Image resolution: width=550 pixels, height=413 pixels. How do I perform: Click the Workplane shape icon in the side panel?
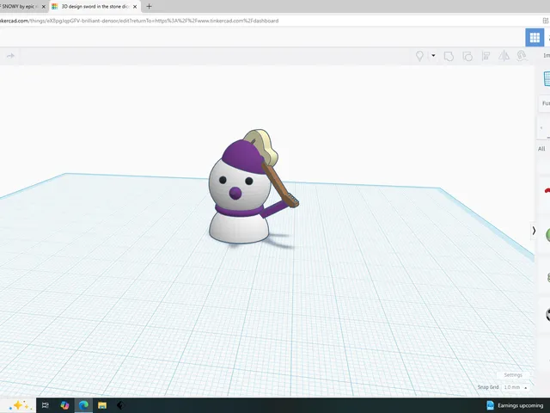(547, 78)
